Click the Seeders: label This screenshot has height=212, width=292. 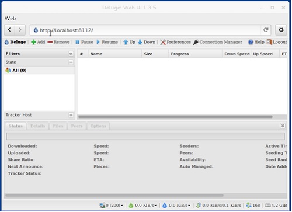pos(189,146)
